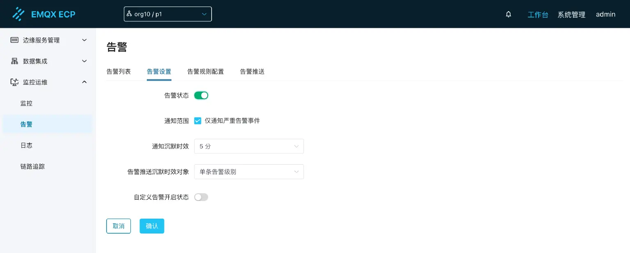This screenshot has width=630, height=253.
Task: Open 系统管理 in the top menu
Action: 571,14
